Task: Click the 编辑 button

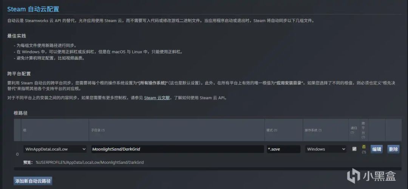Action: click(377, 149)
